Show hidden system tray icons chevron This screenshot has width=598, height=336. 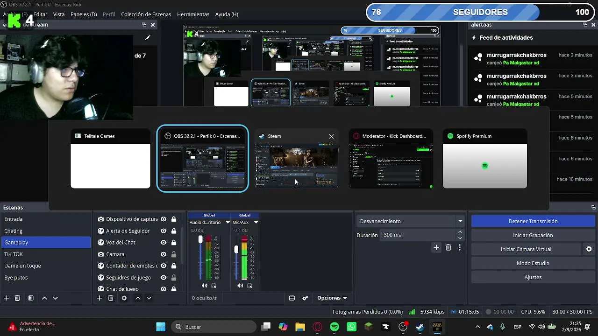point(477,327)
